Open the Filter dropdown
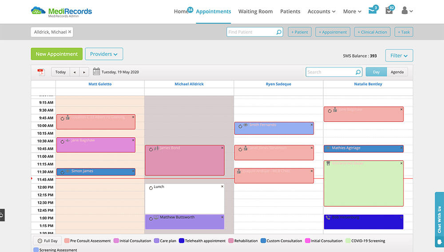Screen dimensions: 444x252 pyautogui.click(x=399, y=55)
